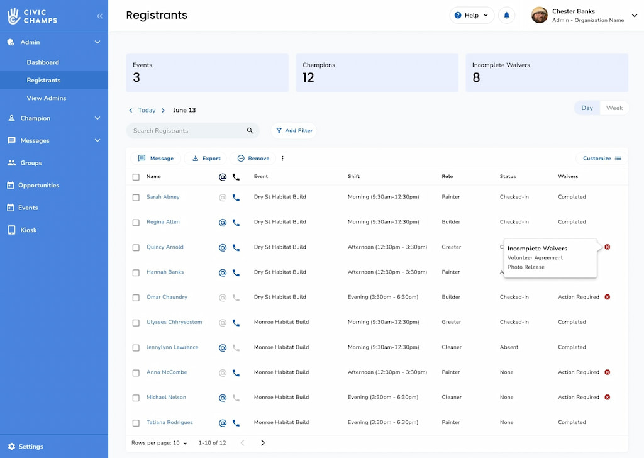The width and height of the screenshot is (644, 458).
Task: Export the registrants list
Action: click(206, 158)
